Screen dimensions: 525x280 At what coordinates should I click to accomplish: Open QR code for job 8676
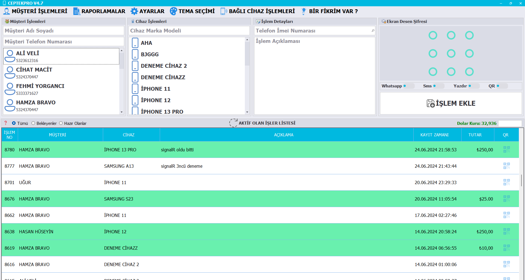(x=506, y=199)
